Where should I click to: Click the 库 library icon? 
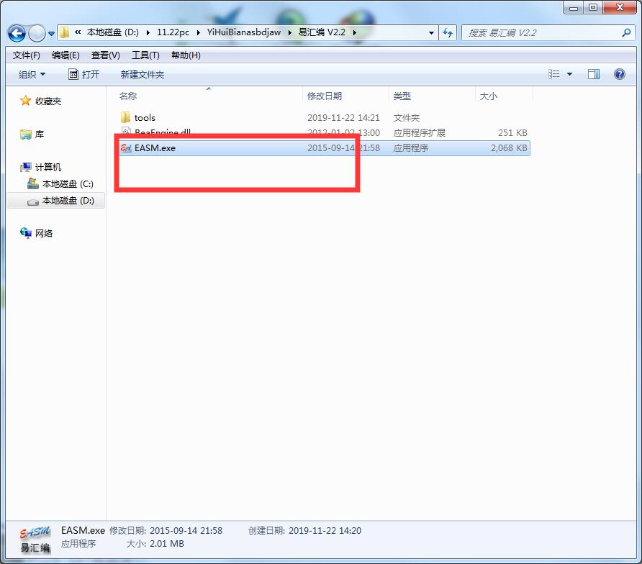point(26,135)
